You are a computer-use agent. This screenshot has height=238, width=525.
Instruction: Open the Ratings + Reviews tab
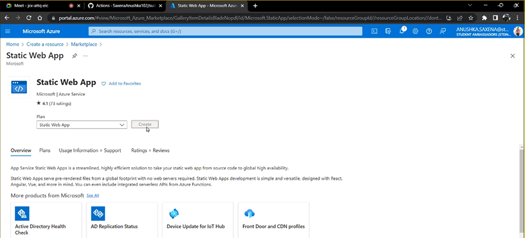tap(150, 151)
